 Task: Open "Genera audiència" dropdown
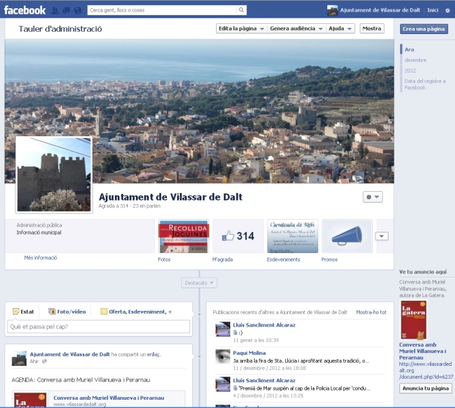pyautogui.click(x=296, y=29)
